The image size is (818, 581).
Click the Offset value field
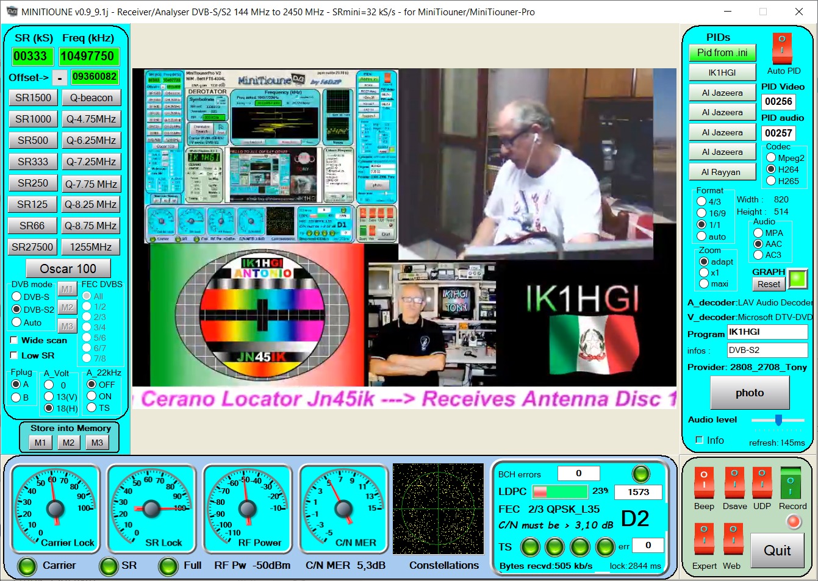tap(95, 77)
